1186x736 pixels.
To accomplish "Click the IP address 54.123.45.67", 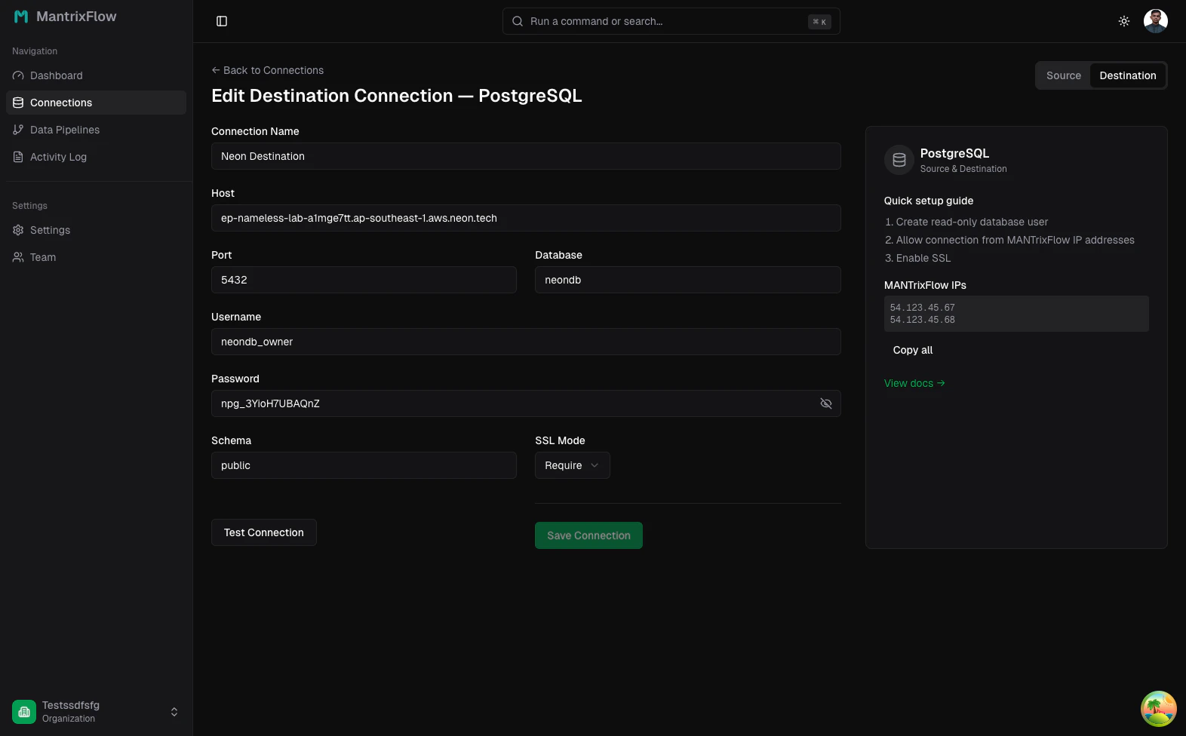I will point(923,308).
